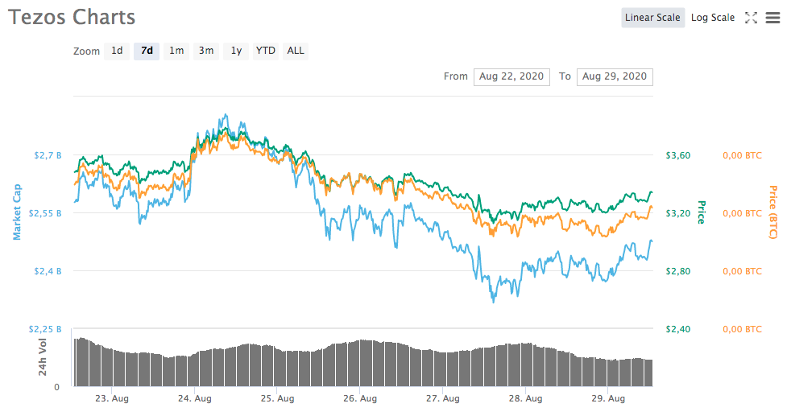Click the Market Cap axis title
The width and height of the screenshot is (791, 420).
17,212
